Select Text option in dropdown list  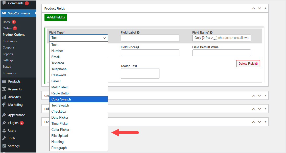tap(78, 45)
